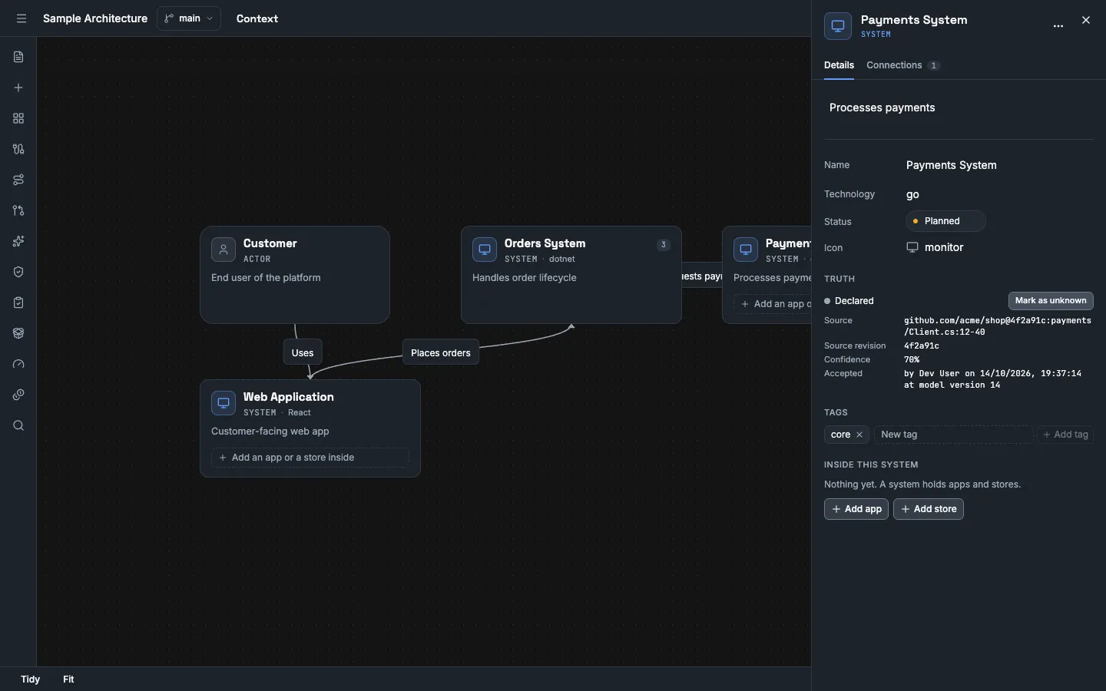Click the New tag input field
This screenshot has width=1106, height=691.
pos(953,435)
